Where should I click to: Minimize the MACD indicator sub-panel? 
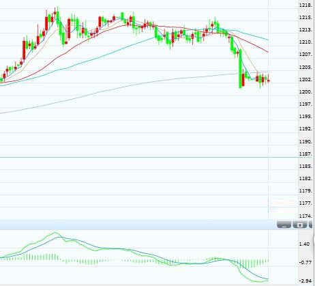[284, 225]
